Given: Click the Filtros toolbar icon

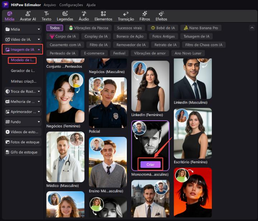Looking at the screenshot, I should [145, 16].
